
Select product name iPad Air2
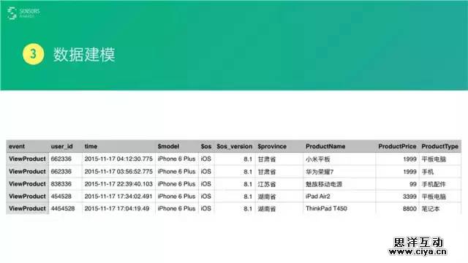click(318, 197)
